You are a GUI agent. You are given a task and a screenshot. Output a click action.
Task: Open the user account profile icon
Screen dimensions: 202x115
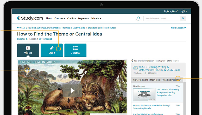[x=183, y=11]
